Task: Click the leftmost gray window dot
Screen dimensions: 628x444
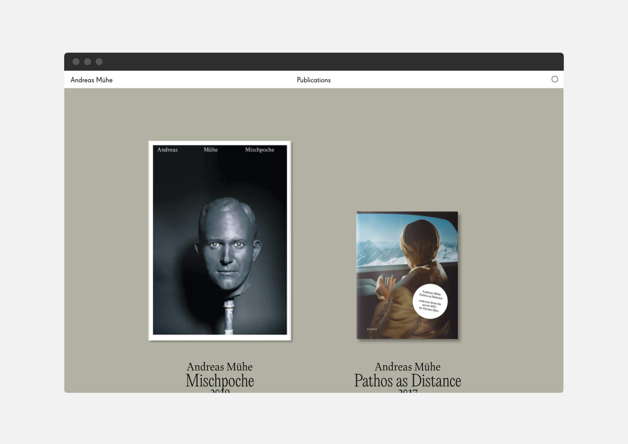Action: pyautogui.click(x=76, y=62)
